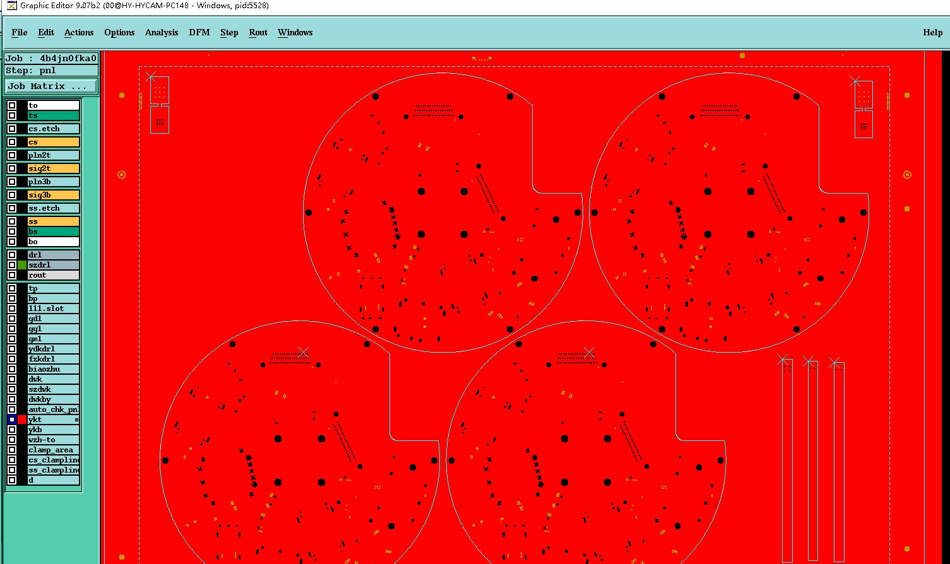Toggle the checkbox for layer pln2t
Viewport: 950px width, 564px height.
[12, 155]
